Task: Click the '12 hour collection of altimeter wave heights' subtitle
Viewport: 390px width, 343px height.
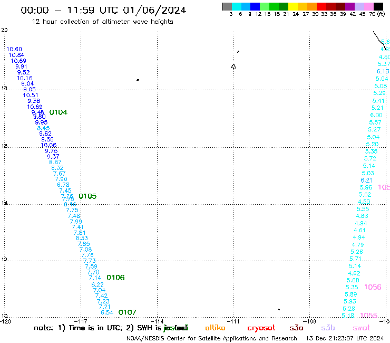Action: [102, 22]
